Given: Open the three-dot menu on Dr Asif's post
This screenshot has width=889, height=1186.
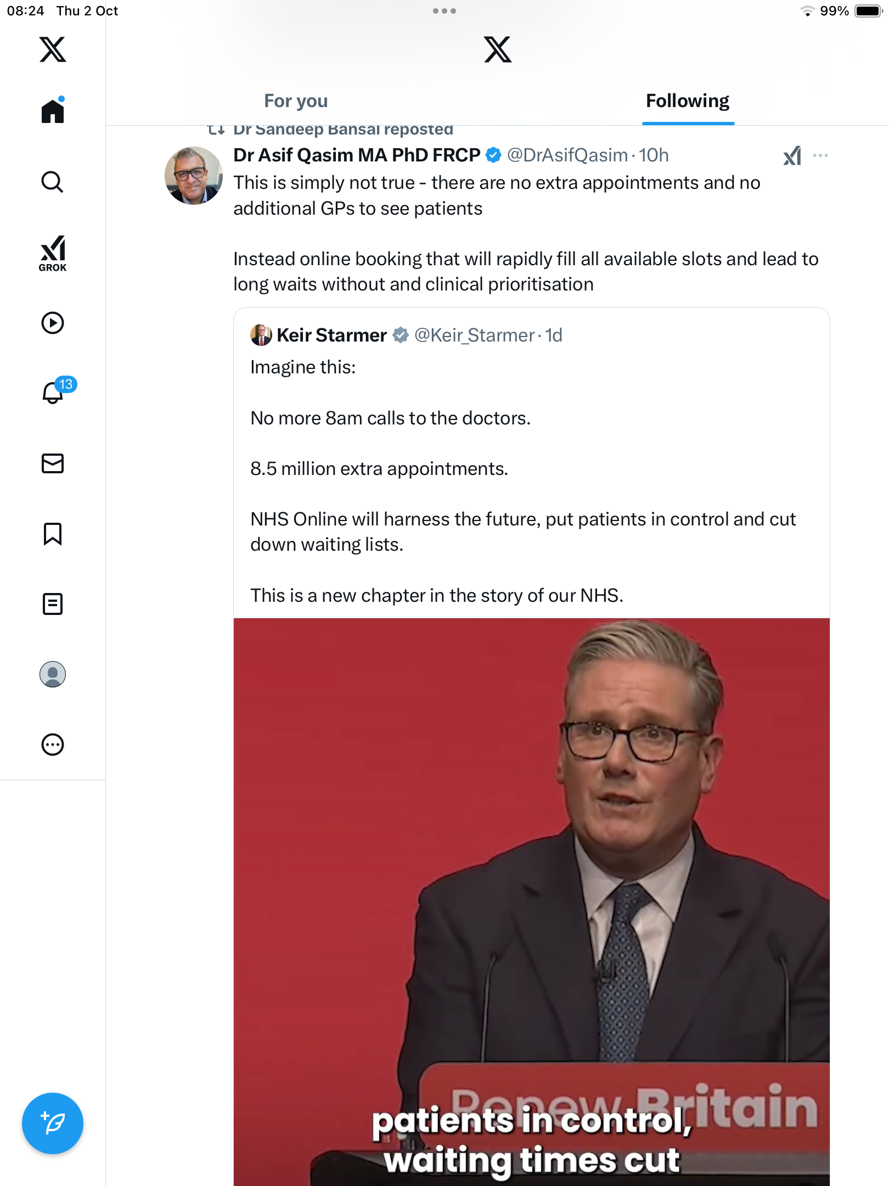Looking at the screenshot, I should coord(820,156).
